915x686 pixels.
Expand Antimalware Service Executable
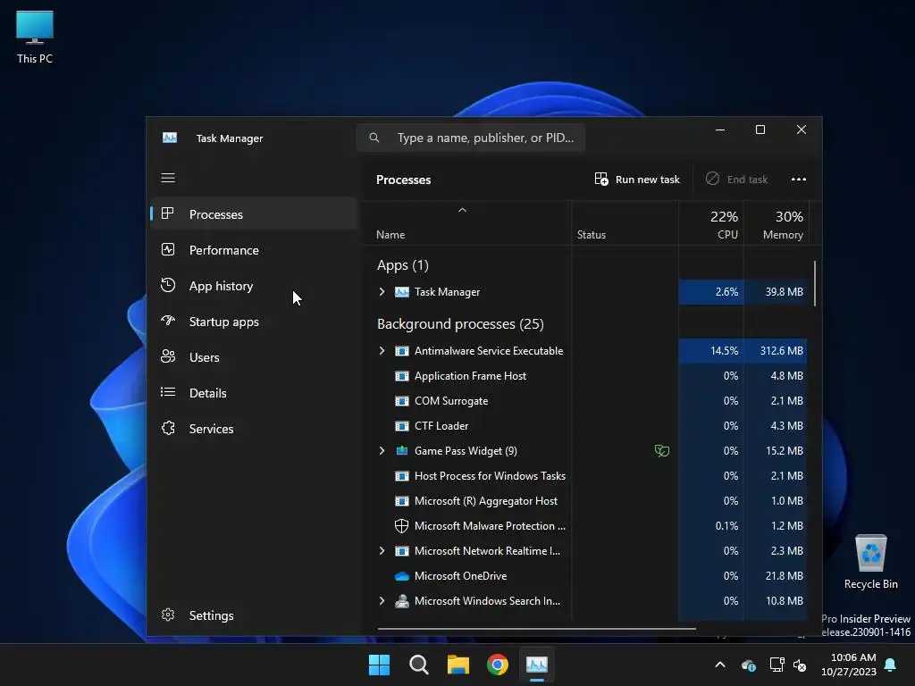coord(382,350)
